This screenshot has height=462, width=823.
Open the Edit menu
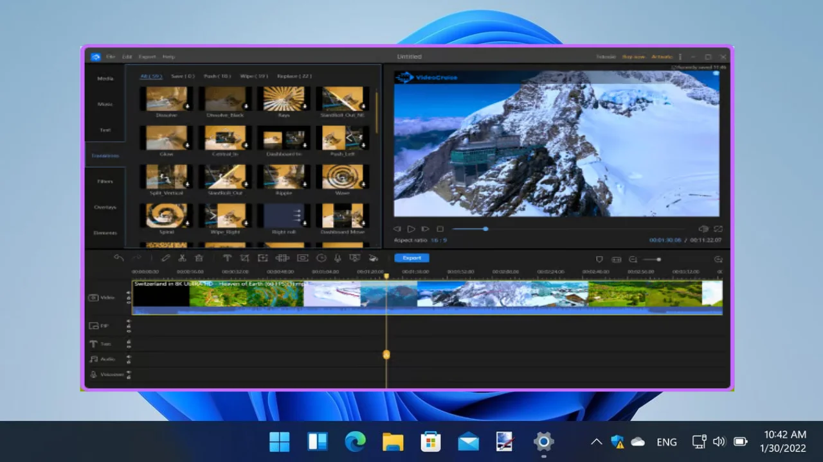coord(127,56)
